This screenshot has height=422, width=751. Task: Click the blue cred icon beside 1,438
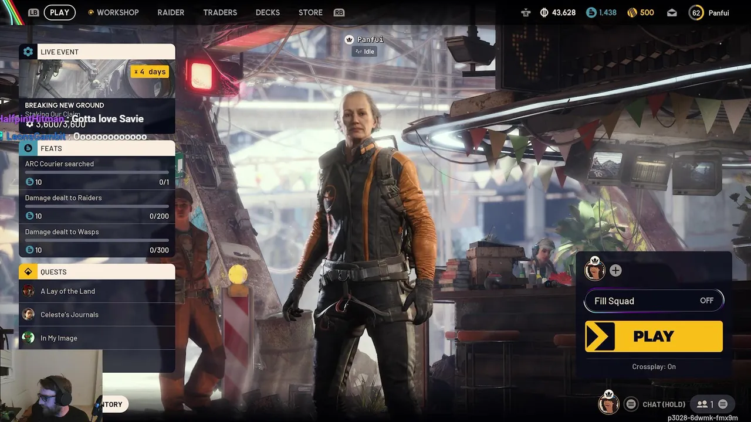point(591,12)
